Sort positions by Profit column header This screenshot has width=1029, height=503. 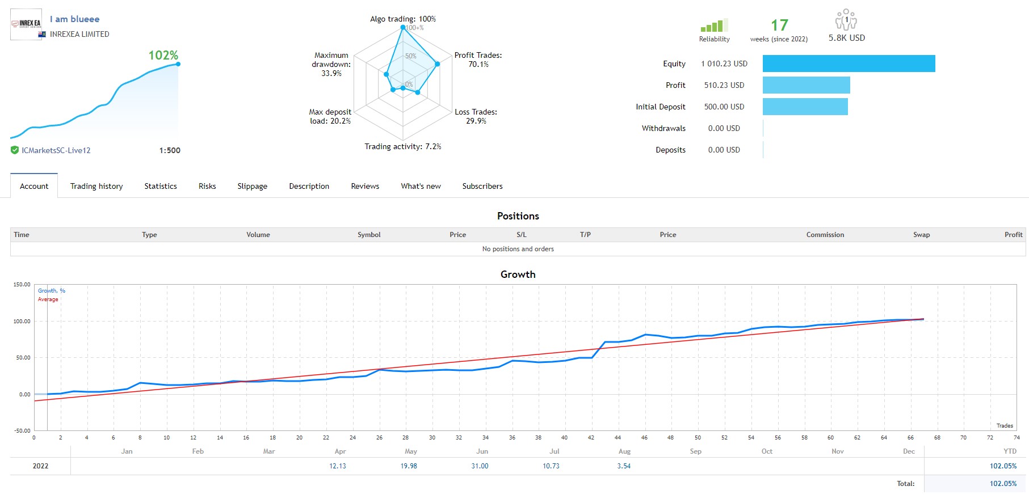[x=1013, y=235]
